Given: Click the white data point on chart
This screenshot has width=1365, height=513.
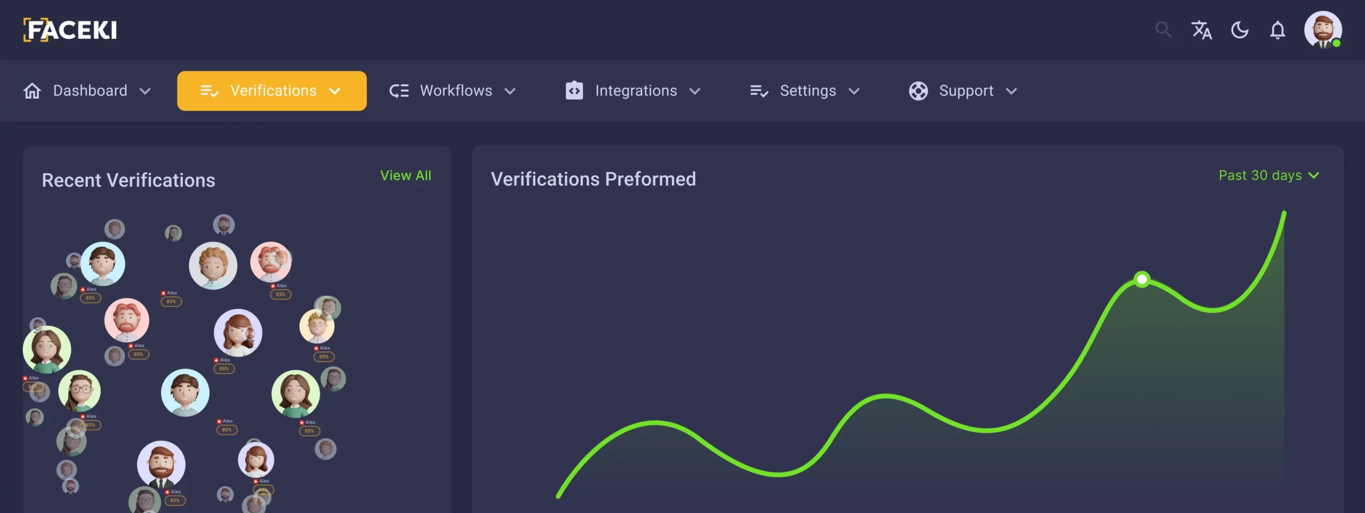Looking at the screenshot, I should [1142, 279].
